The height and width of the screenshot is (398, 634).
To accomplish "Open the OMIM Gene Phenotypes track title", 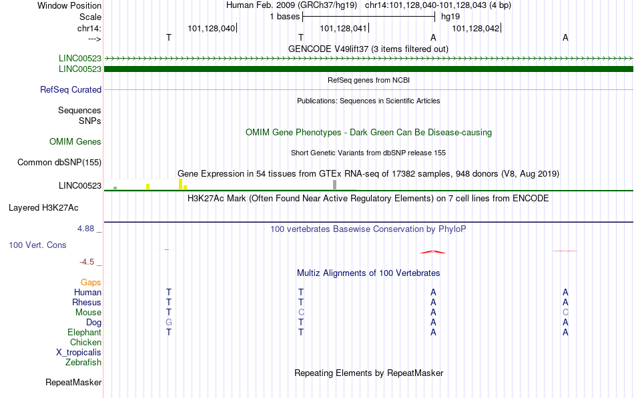I will 368,133.
